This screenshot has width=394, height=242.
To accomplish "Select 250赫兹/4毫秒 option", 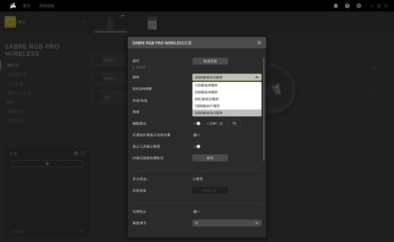I will [x=227, y=92].
